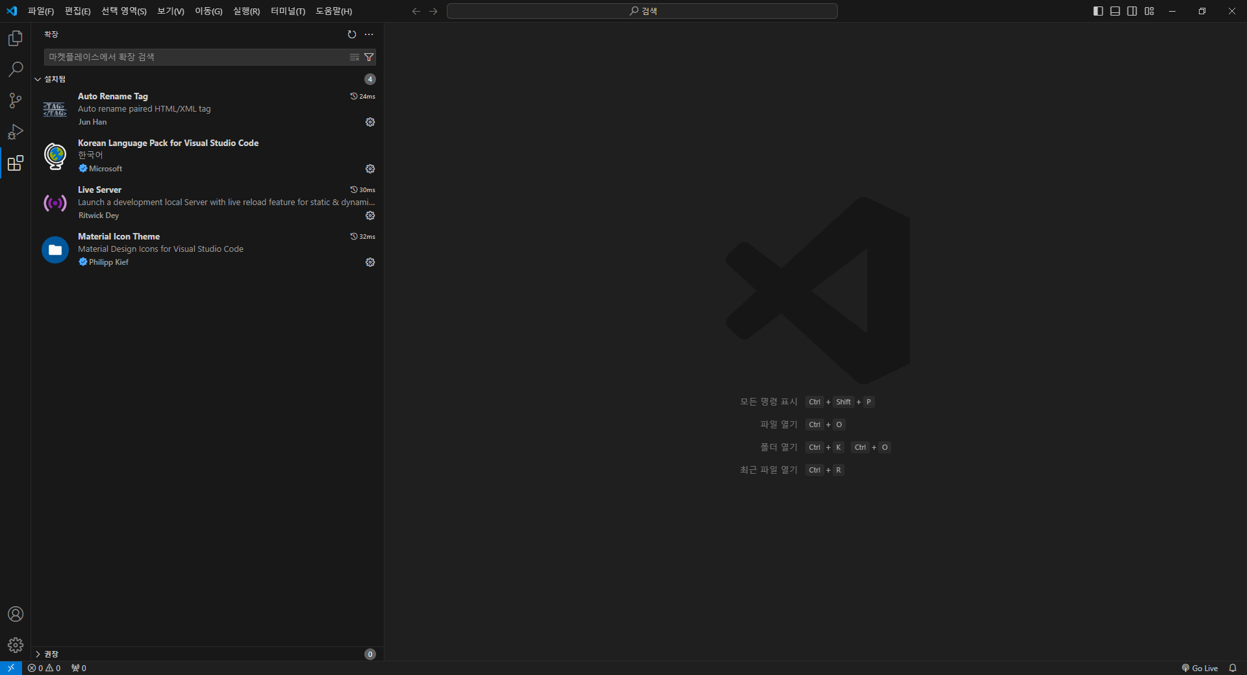Open the extension filter funnel
This screenshot has height=675, width=1247.
pyautogui.click(x=369, y=57)
